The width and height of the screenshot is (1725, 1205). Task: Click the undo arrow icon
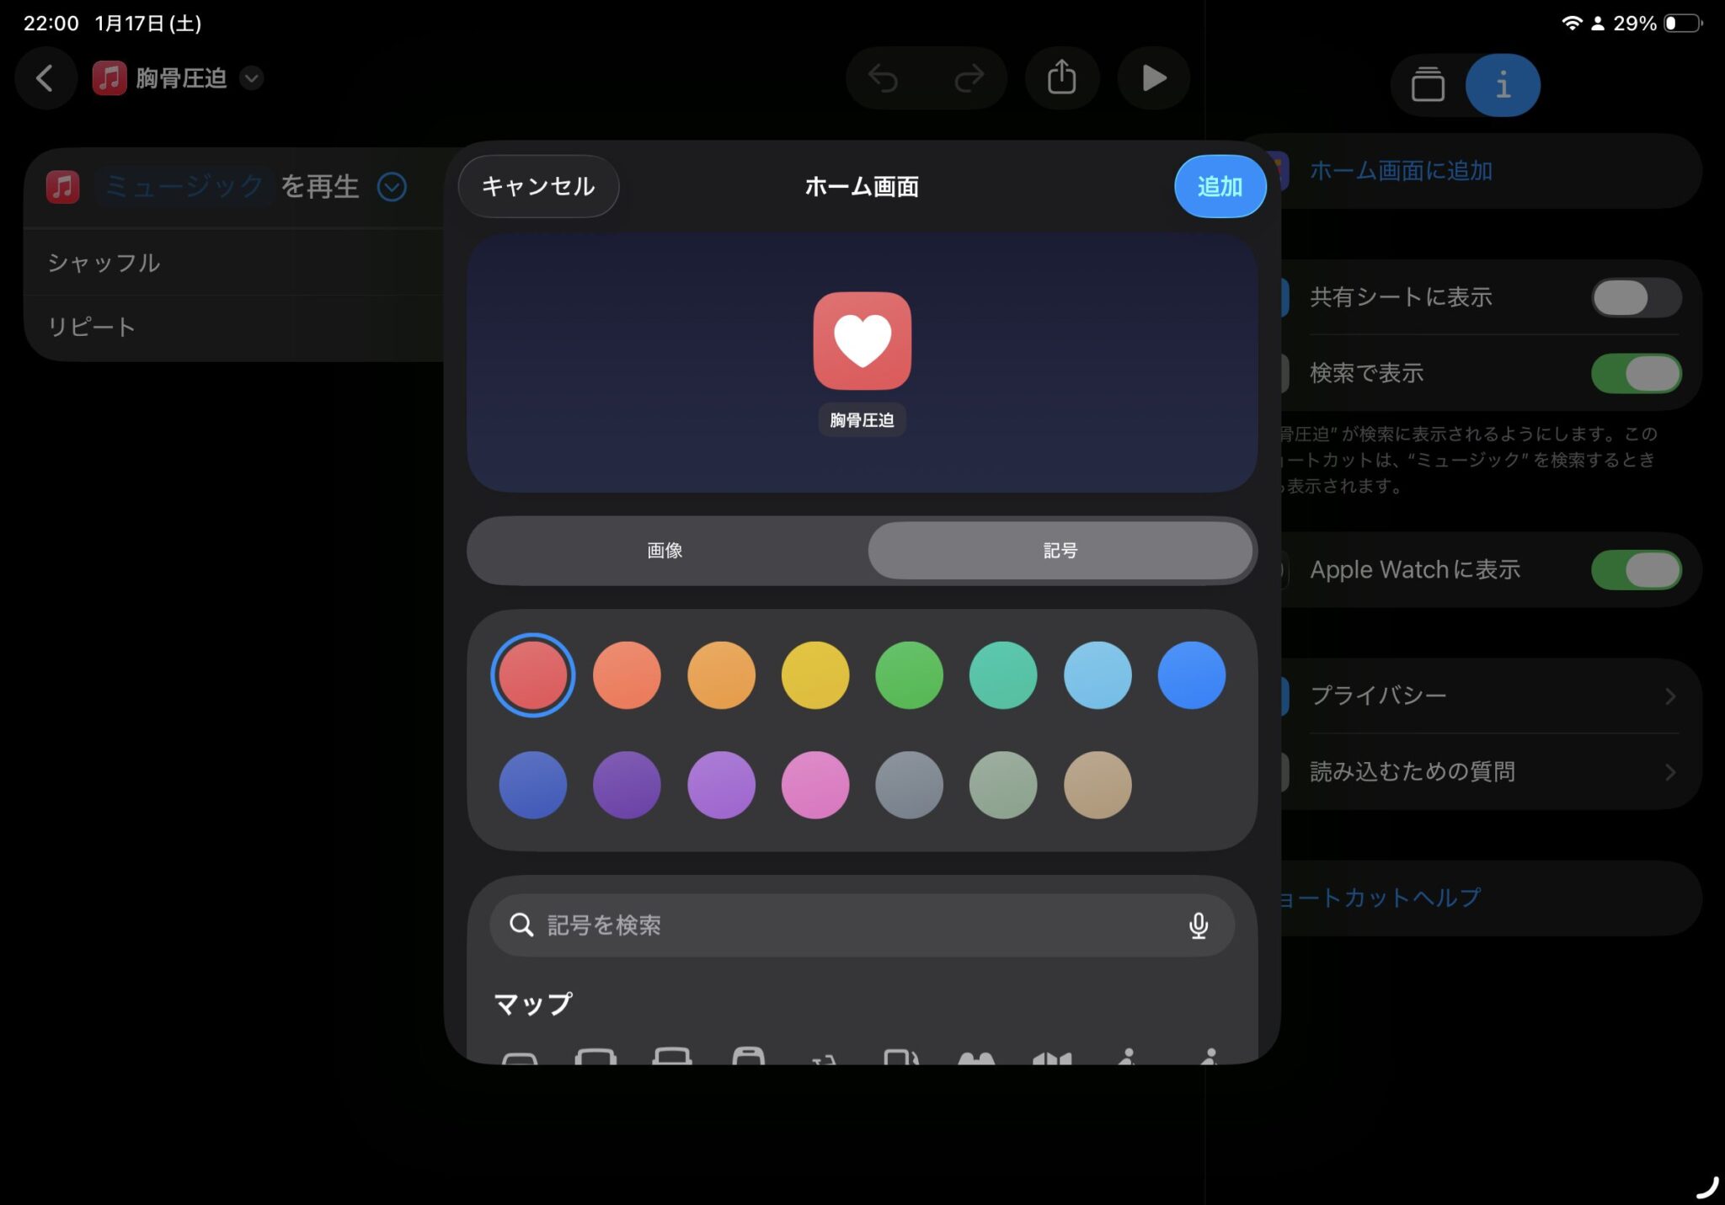(x=884, y=78)
